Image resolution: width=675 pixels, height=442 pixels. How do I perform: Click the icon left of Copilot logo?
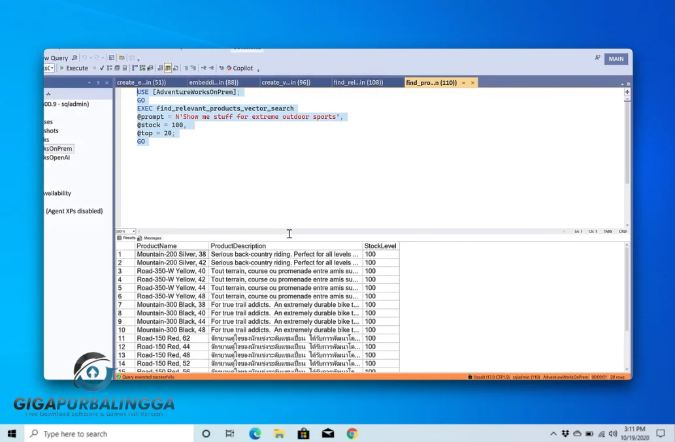(222, 68)
